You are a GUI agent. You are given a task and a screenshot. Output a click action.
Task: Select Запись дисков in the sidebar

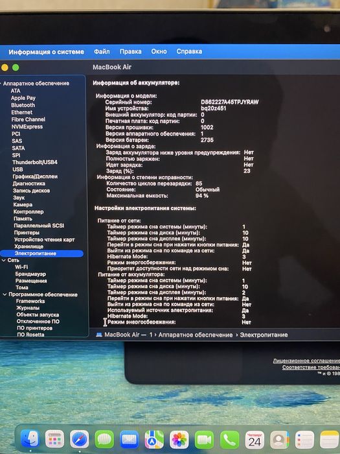(x=32, y=191)
